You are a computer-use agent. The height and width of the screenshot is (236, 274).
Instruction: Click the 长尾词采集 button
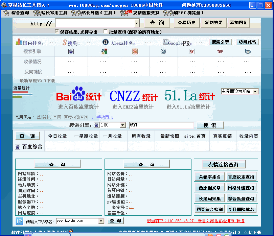(209, 198)
